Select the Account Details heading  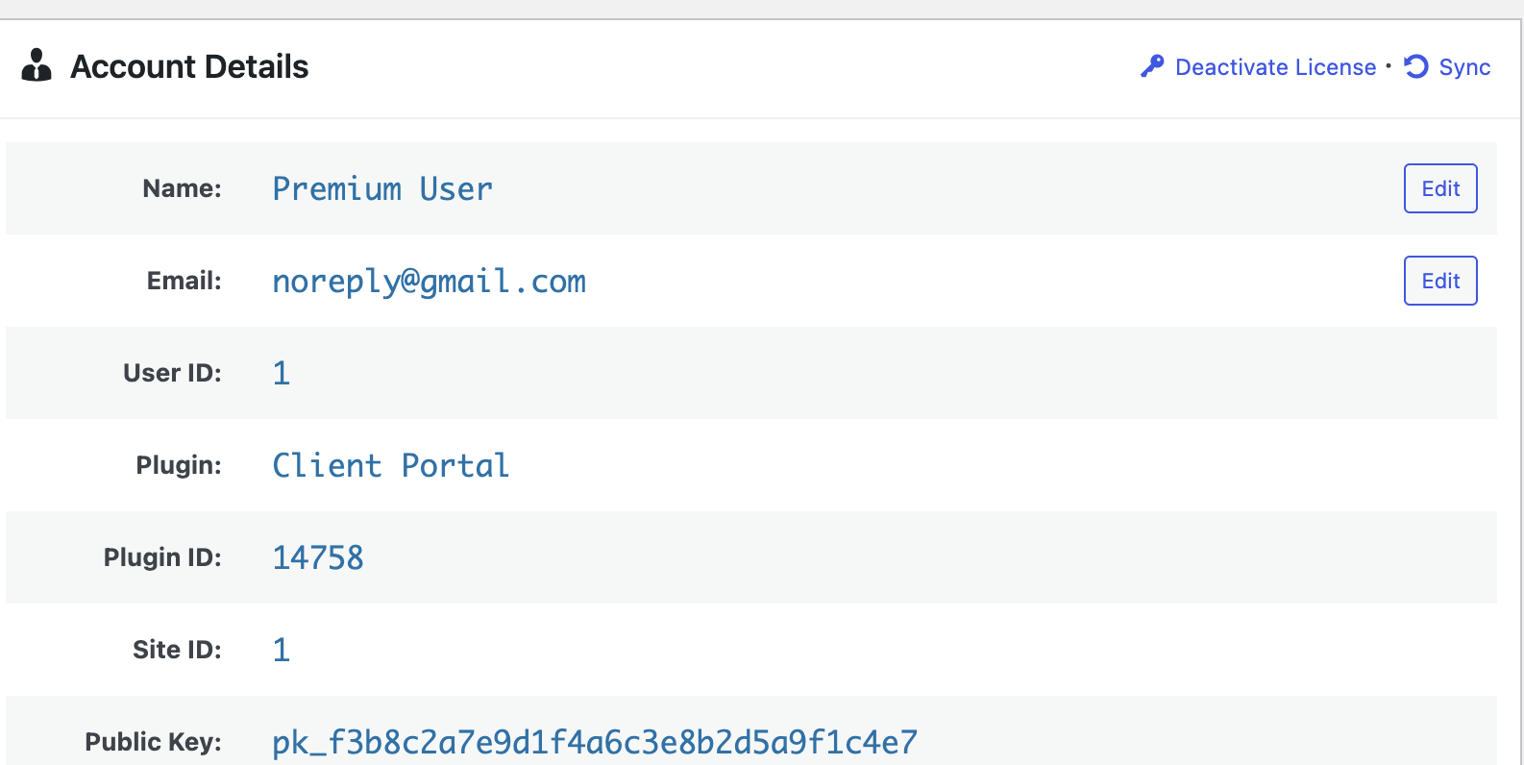(x=189, y=66)
